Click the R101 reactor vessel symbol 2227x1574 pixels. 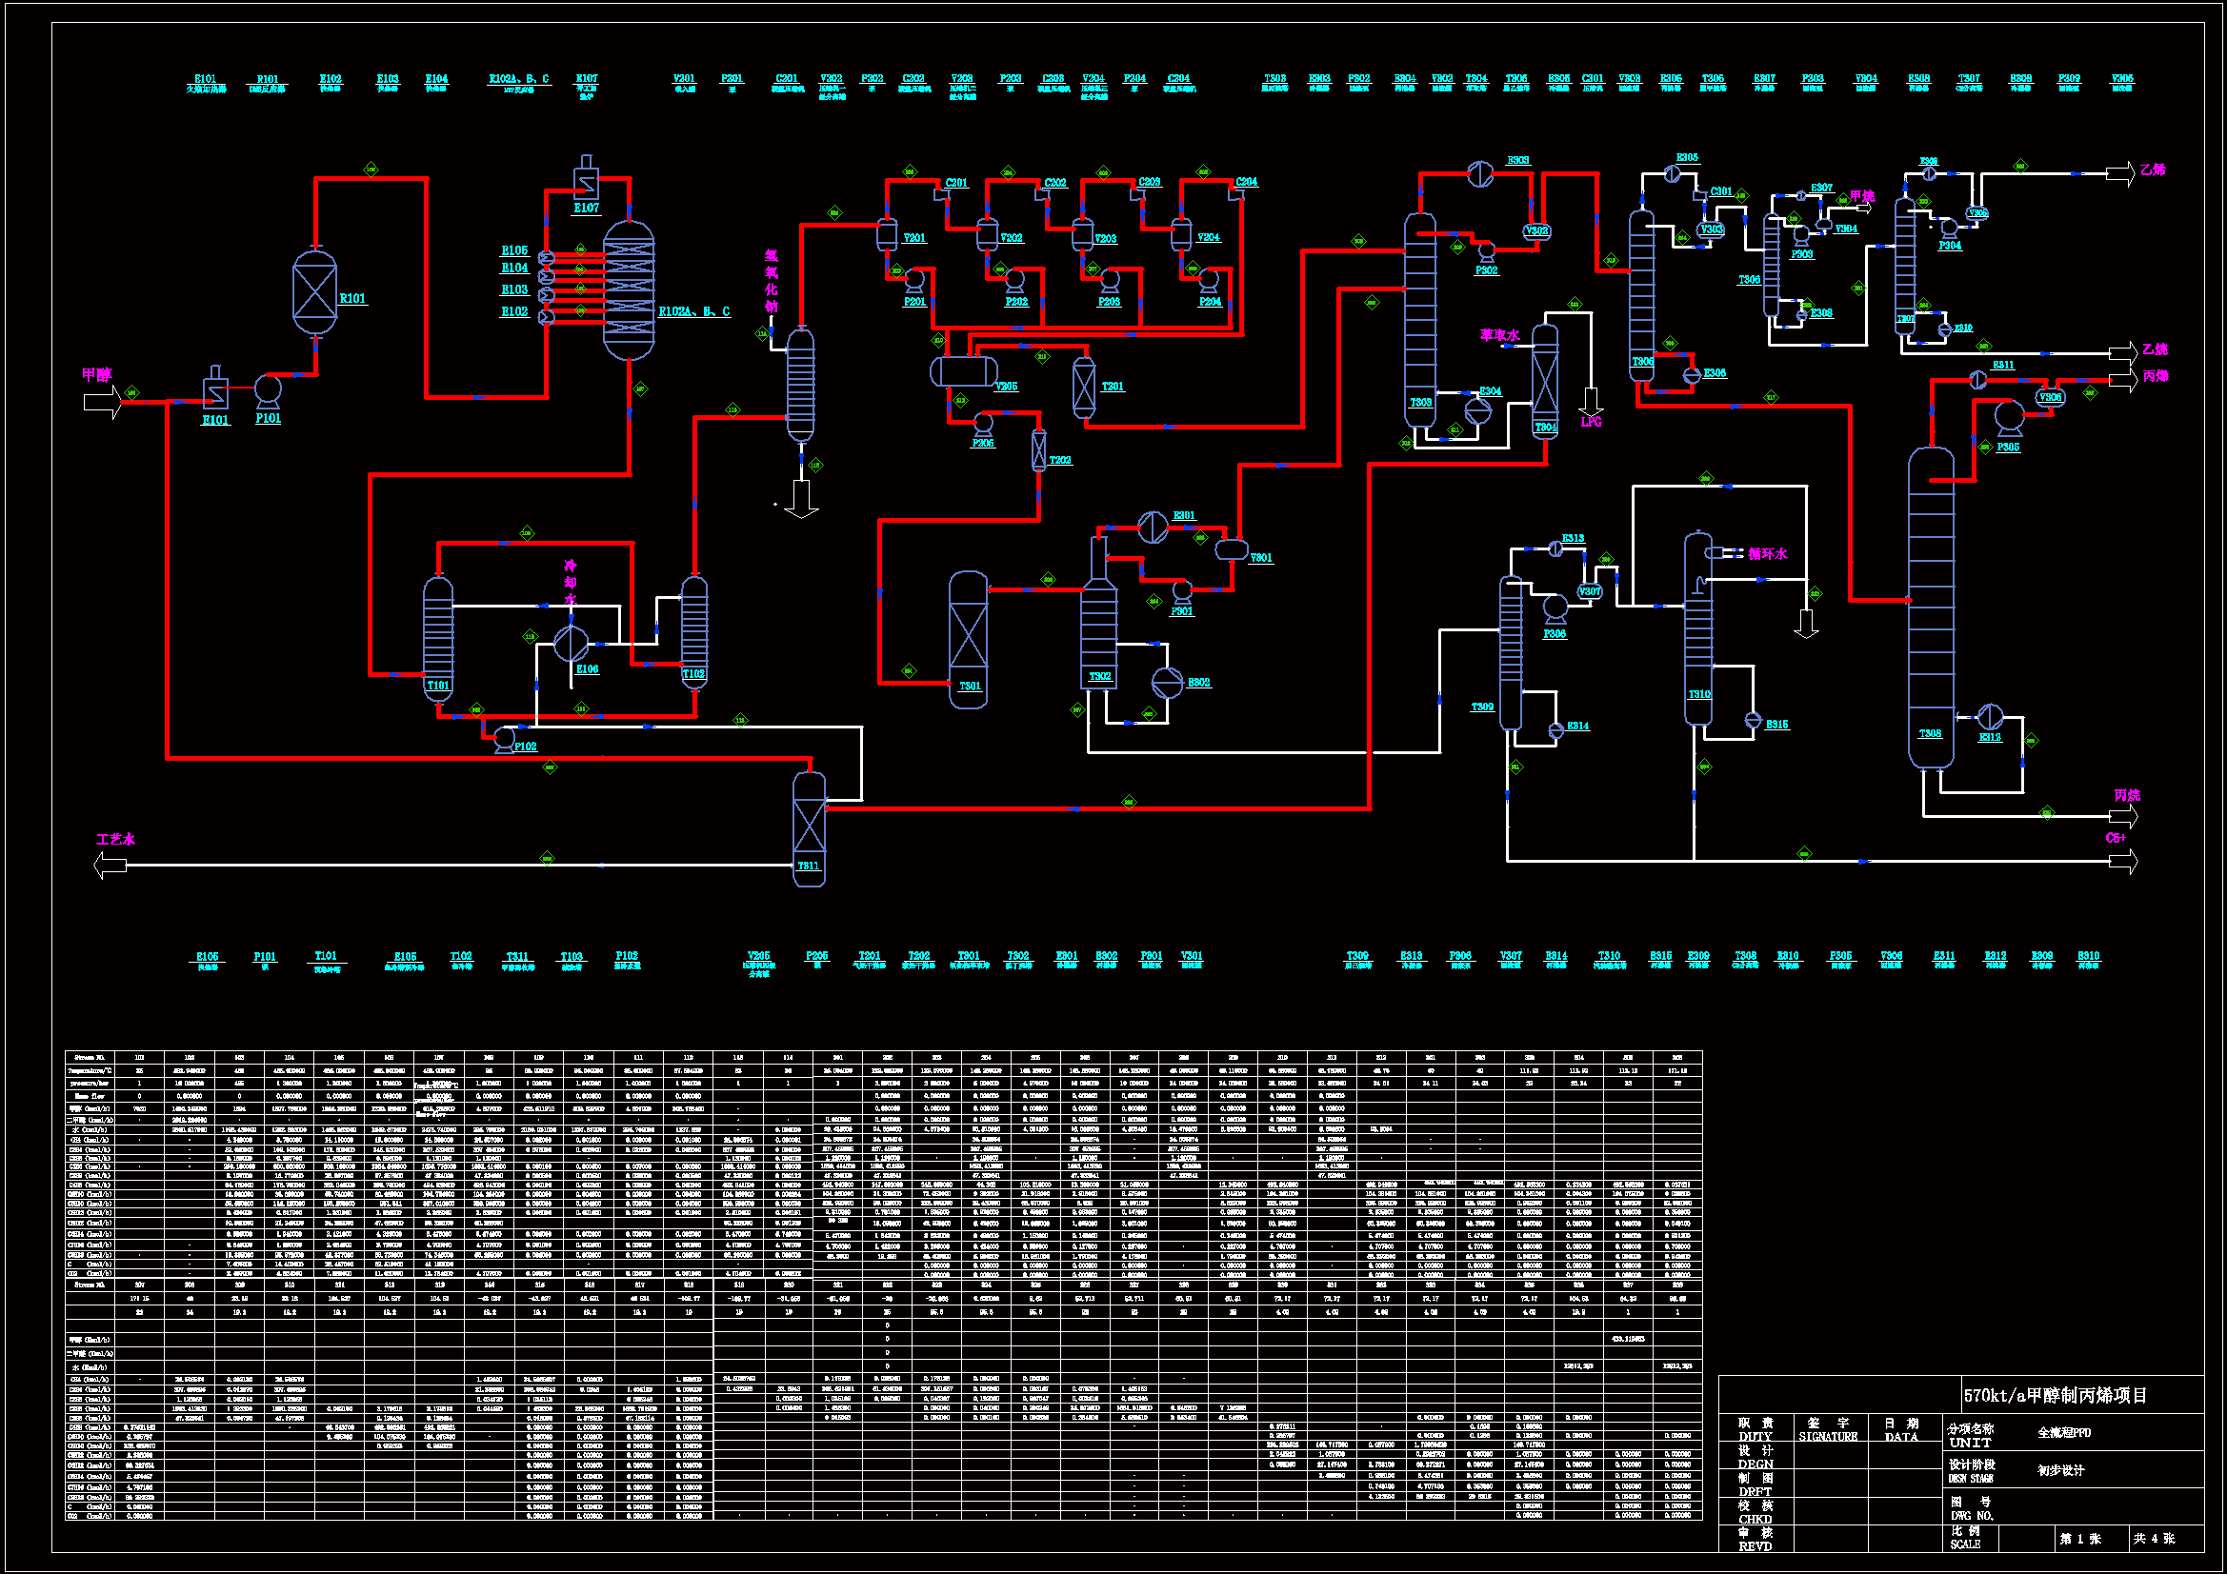[x=314, y=293]
